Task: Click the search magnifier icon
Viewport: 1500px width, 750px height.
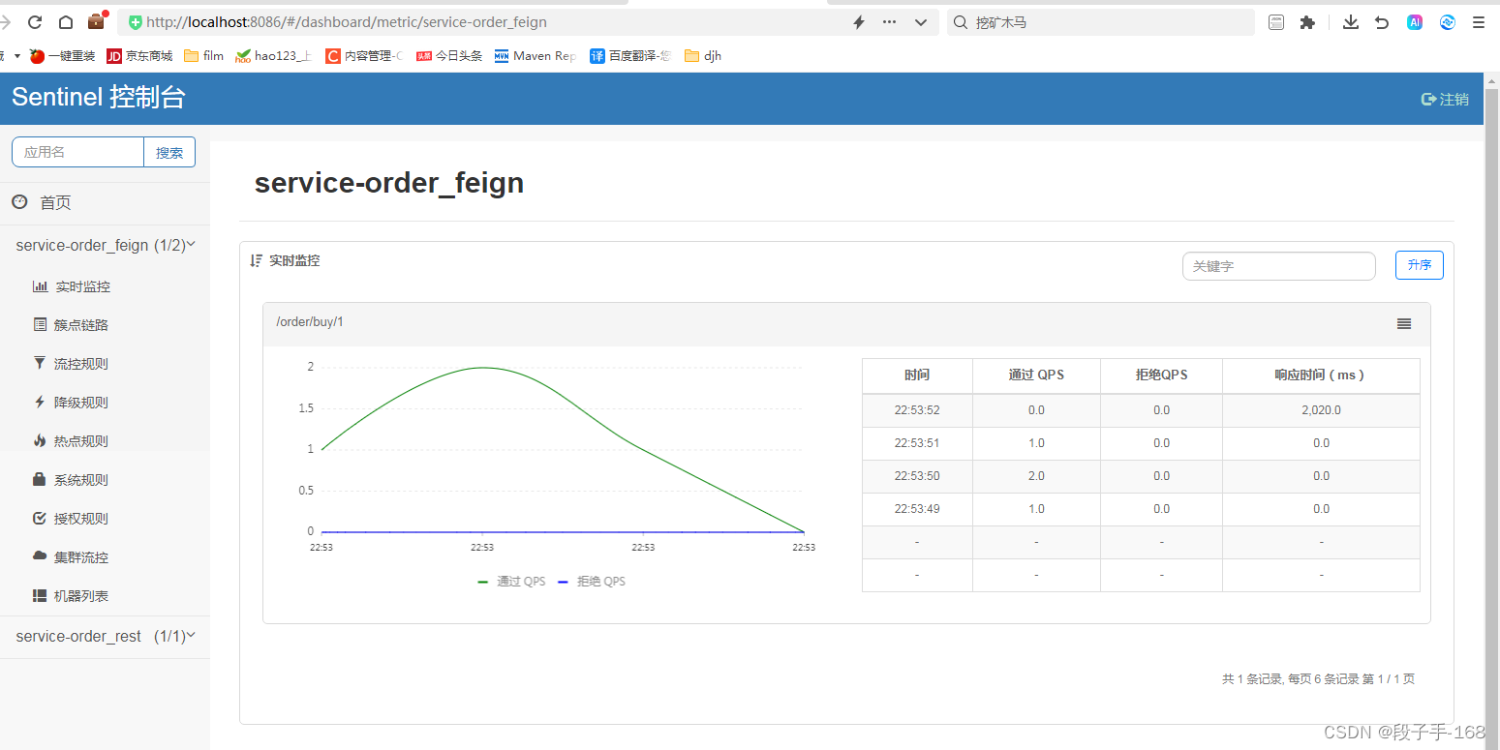Action: (960, 22)
